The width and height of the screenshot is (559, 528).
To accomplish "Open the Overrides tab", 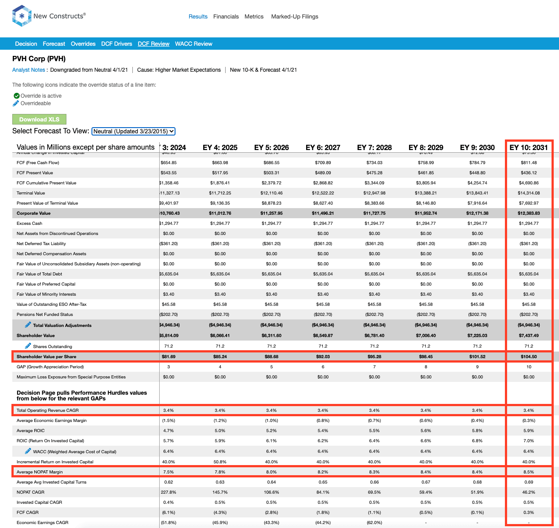I will 83,44.
